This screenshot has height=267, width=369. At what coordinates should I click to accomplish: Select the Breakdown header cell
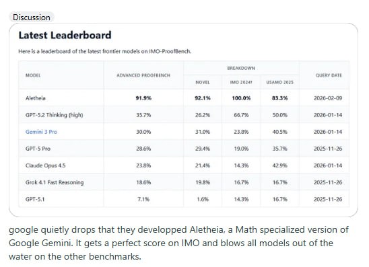pyautogui.click(x=241, y=68)
